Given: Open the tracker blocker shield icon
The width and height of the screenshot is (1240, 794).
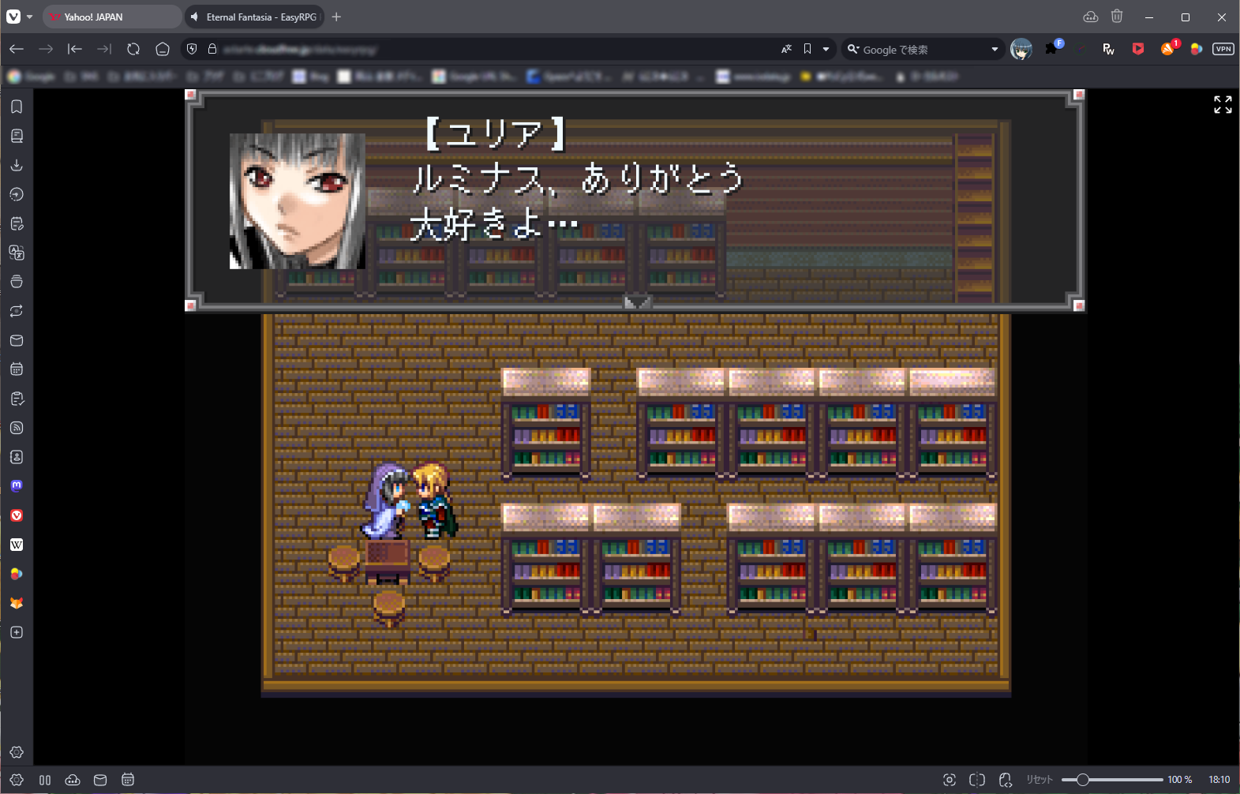Looking at the screenshot, I should point(192,49).
